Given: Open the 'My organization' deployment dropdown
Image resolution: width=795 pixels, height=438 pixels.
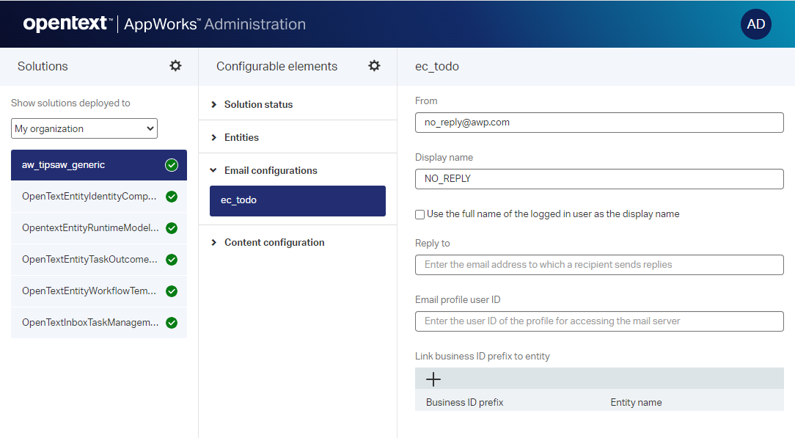Looking at the screenshot, I should pos(84,128).
